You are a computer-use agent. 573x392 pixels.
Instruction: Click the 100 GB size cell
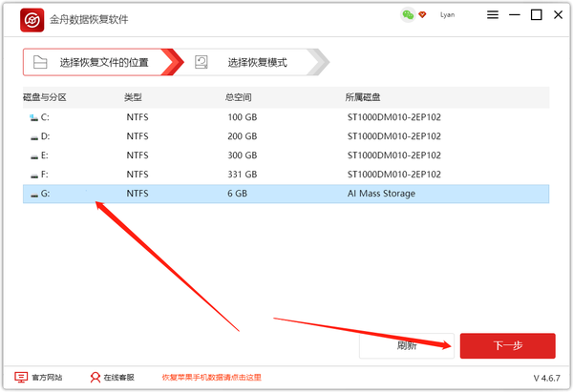243,117
